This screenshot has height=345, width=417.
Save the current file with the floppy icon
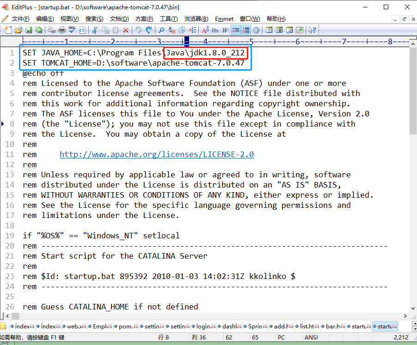click(x=29, y=30)
